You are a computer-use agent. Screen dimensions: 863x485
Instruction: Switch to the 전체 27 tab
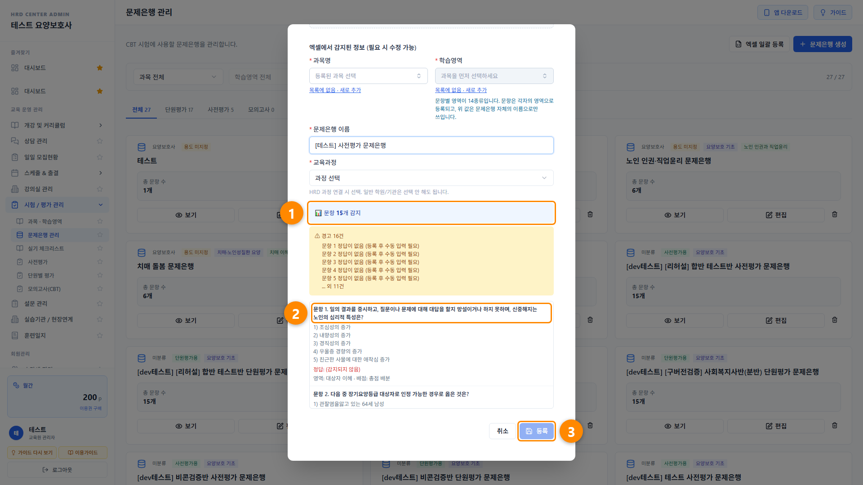click(x=142, y=110)
